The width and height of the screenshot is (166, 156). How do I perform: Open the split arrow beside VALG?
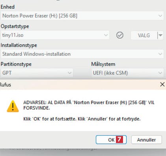pos(160,35)
